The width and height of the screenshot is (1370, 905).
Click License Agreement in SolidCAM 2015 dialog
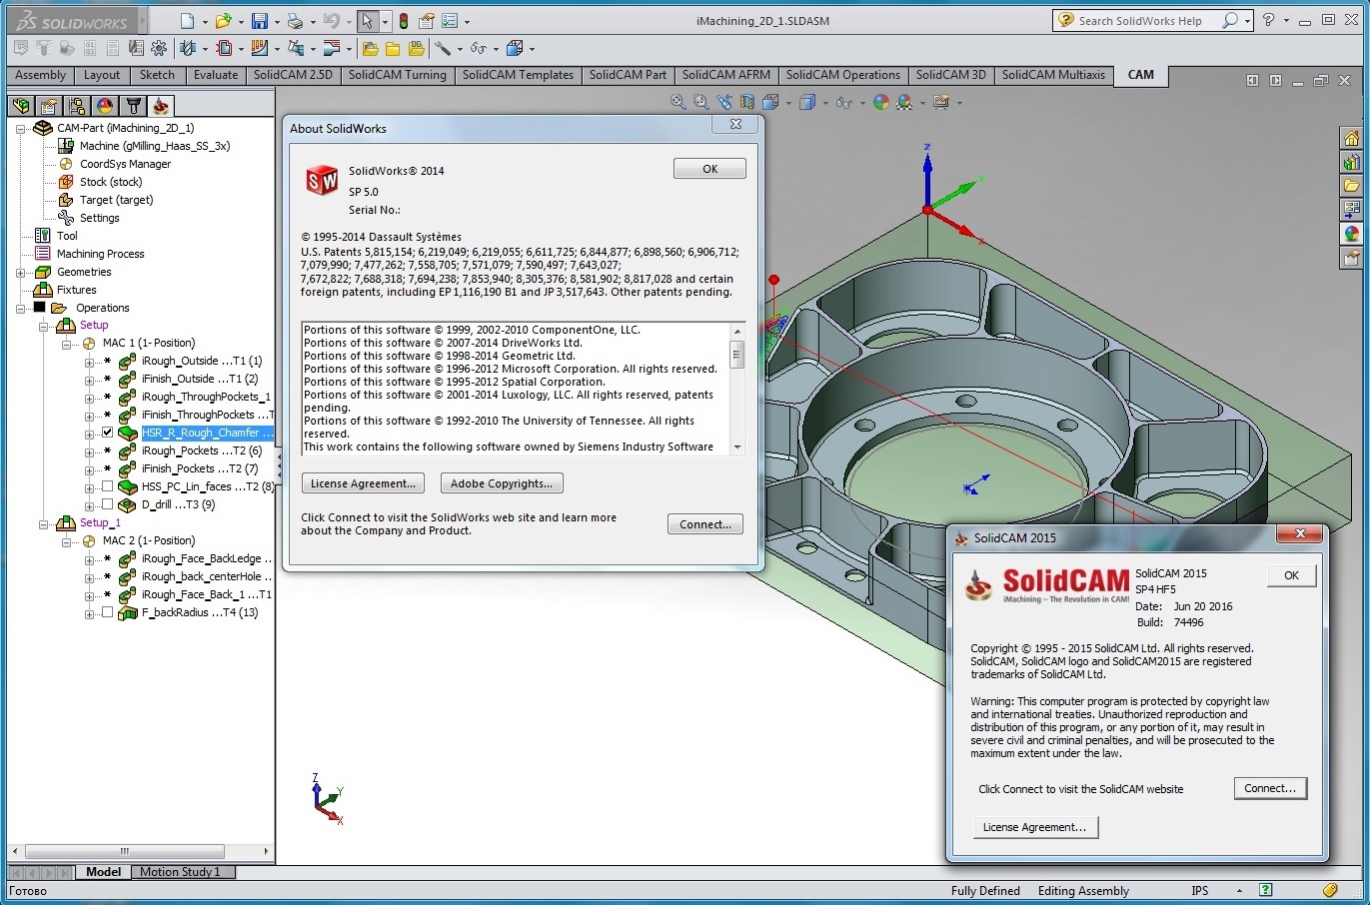coord(1035,827)
